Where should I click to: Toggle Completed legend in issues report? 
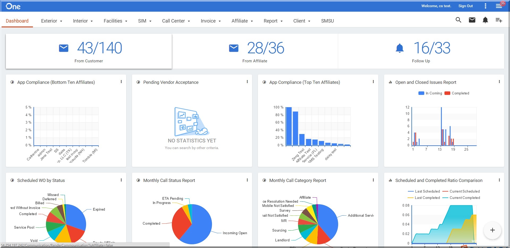click(457, 93)
